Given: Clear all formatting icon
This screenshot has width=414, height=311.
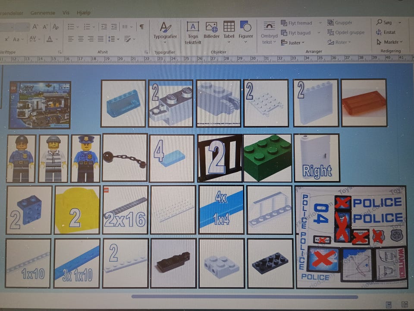Looking at the screenshot, I should click(56, 27).
